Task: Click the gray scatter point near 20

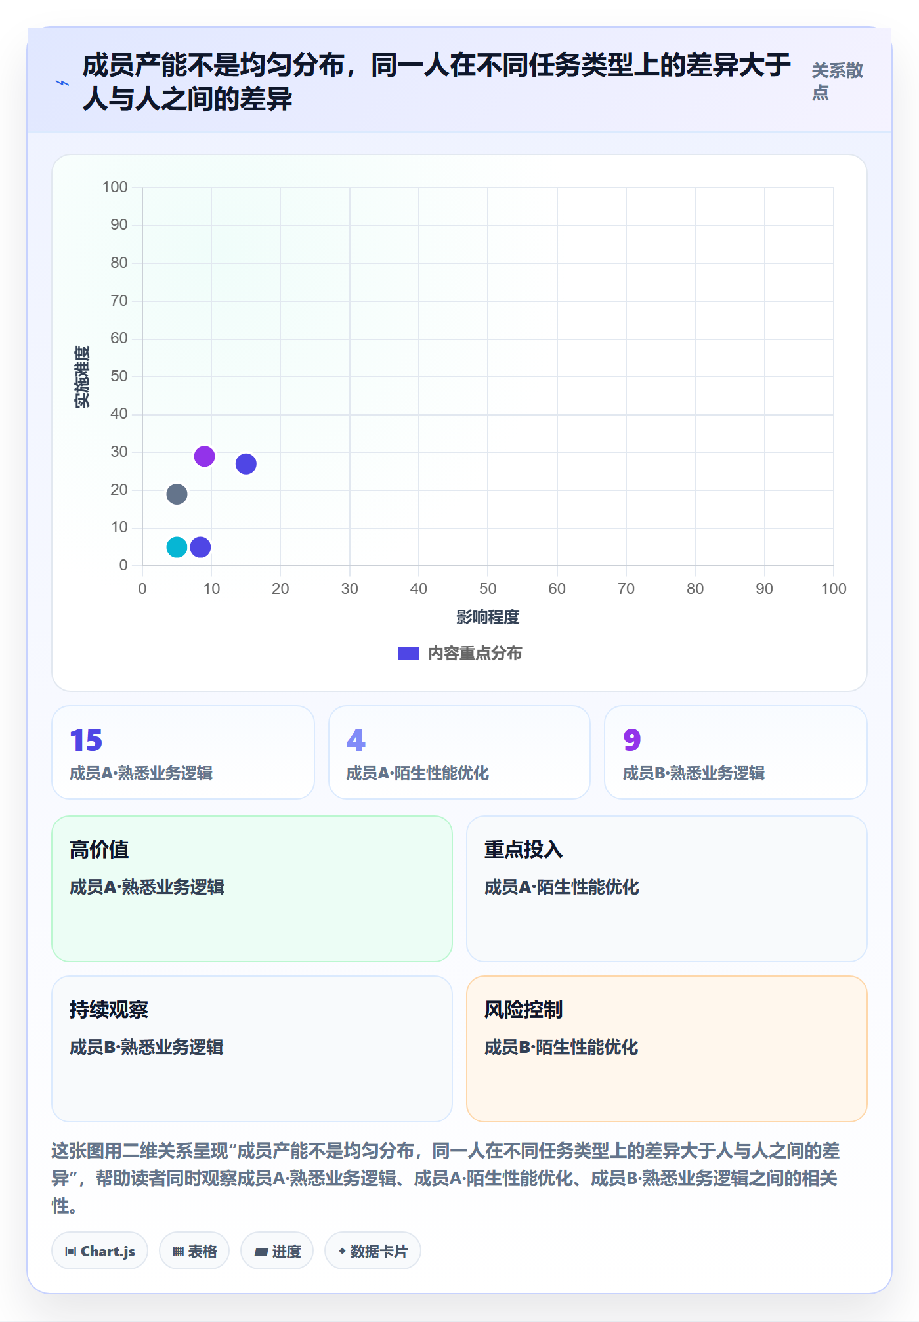Action: [x=177, y=494]
